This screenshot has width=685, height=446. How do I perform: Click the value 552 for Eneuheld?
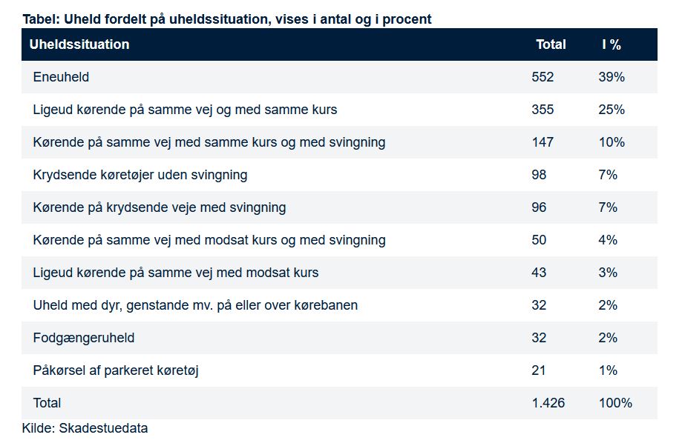[543, 77]
